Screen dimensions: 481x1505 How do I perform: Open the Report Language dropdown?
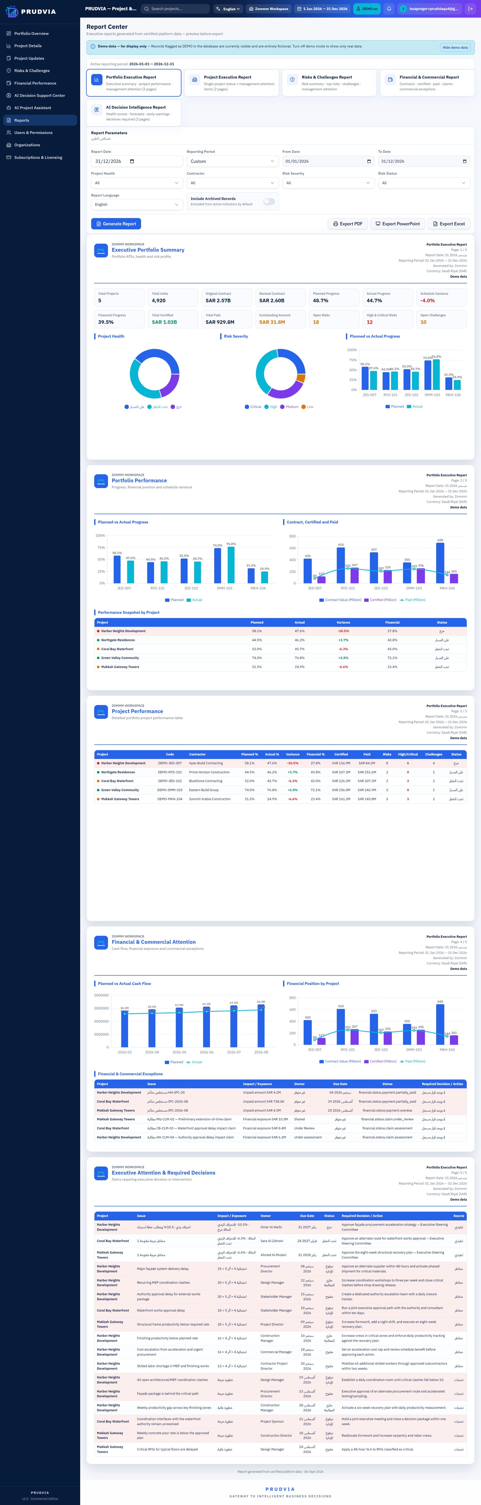coord(137,204)
